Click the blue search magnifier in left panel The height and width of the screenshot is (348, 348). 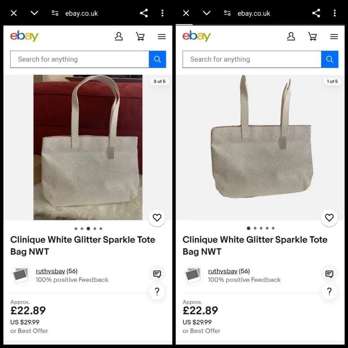[x=157, y=59]
